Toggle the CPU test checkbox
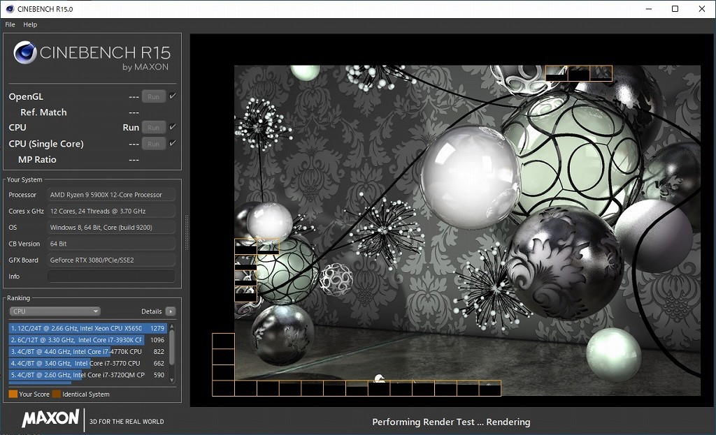 173,127
